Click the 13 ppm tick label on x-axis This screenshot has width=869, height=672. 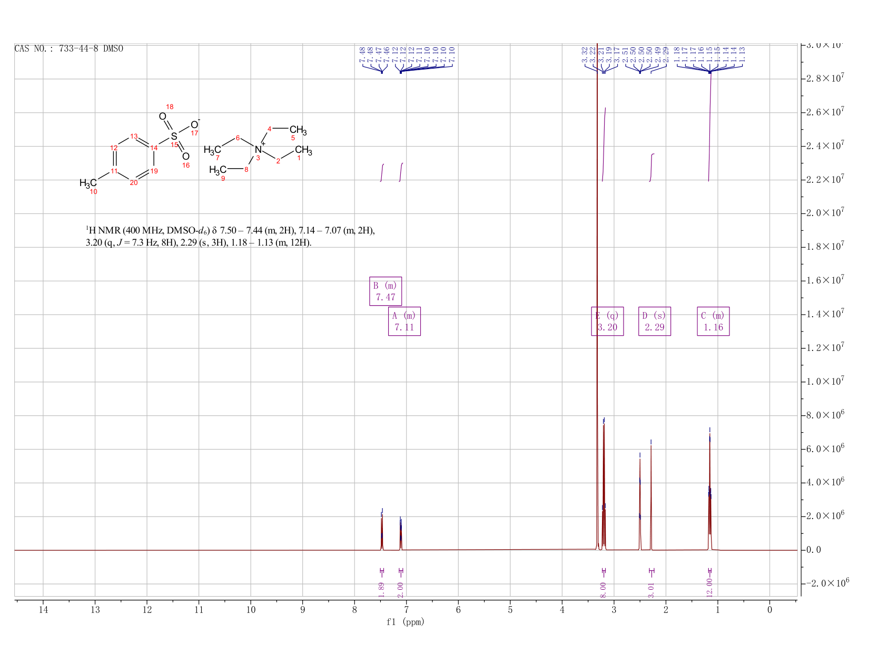[x=95, y=610]
